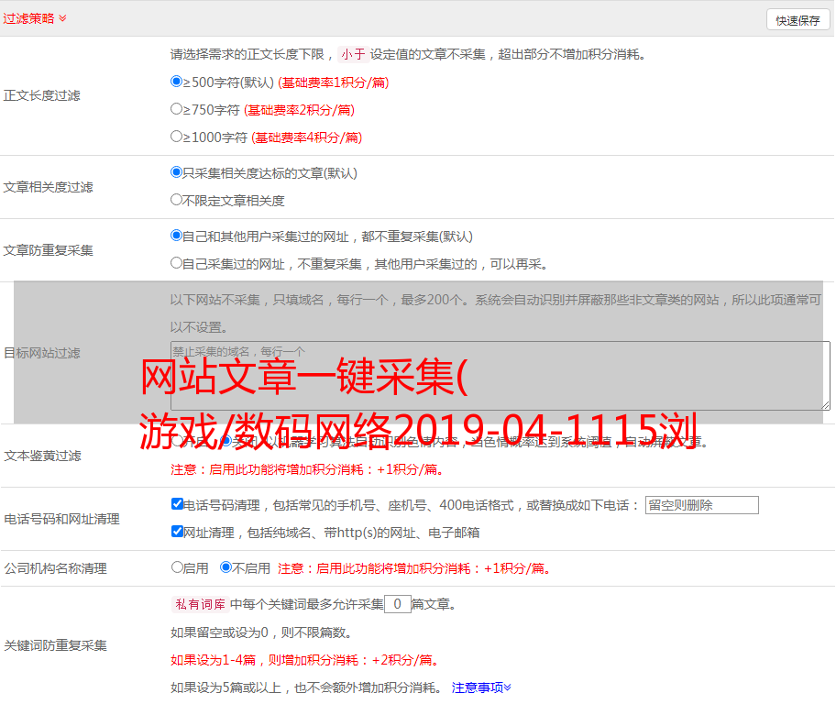The height and width of the screenshot is (704, 836).
Task: Toggle 网址清理 checkbox
Action: point(177,531)
